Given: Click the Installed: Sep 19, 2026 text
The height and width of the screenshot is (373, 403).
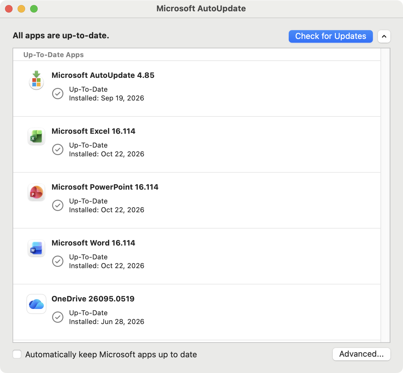Looking at the screenshot, I should [x=106, y=98].
